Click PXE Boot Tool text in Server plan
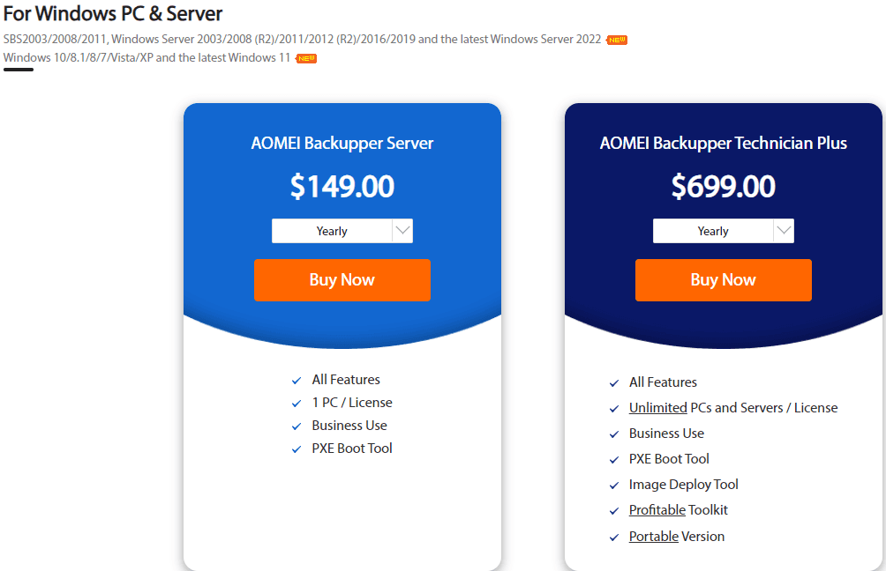886x571 pixels. 352,448
